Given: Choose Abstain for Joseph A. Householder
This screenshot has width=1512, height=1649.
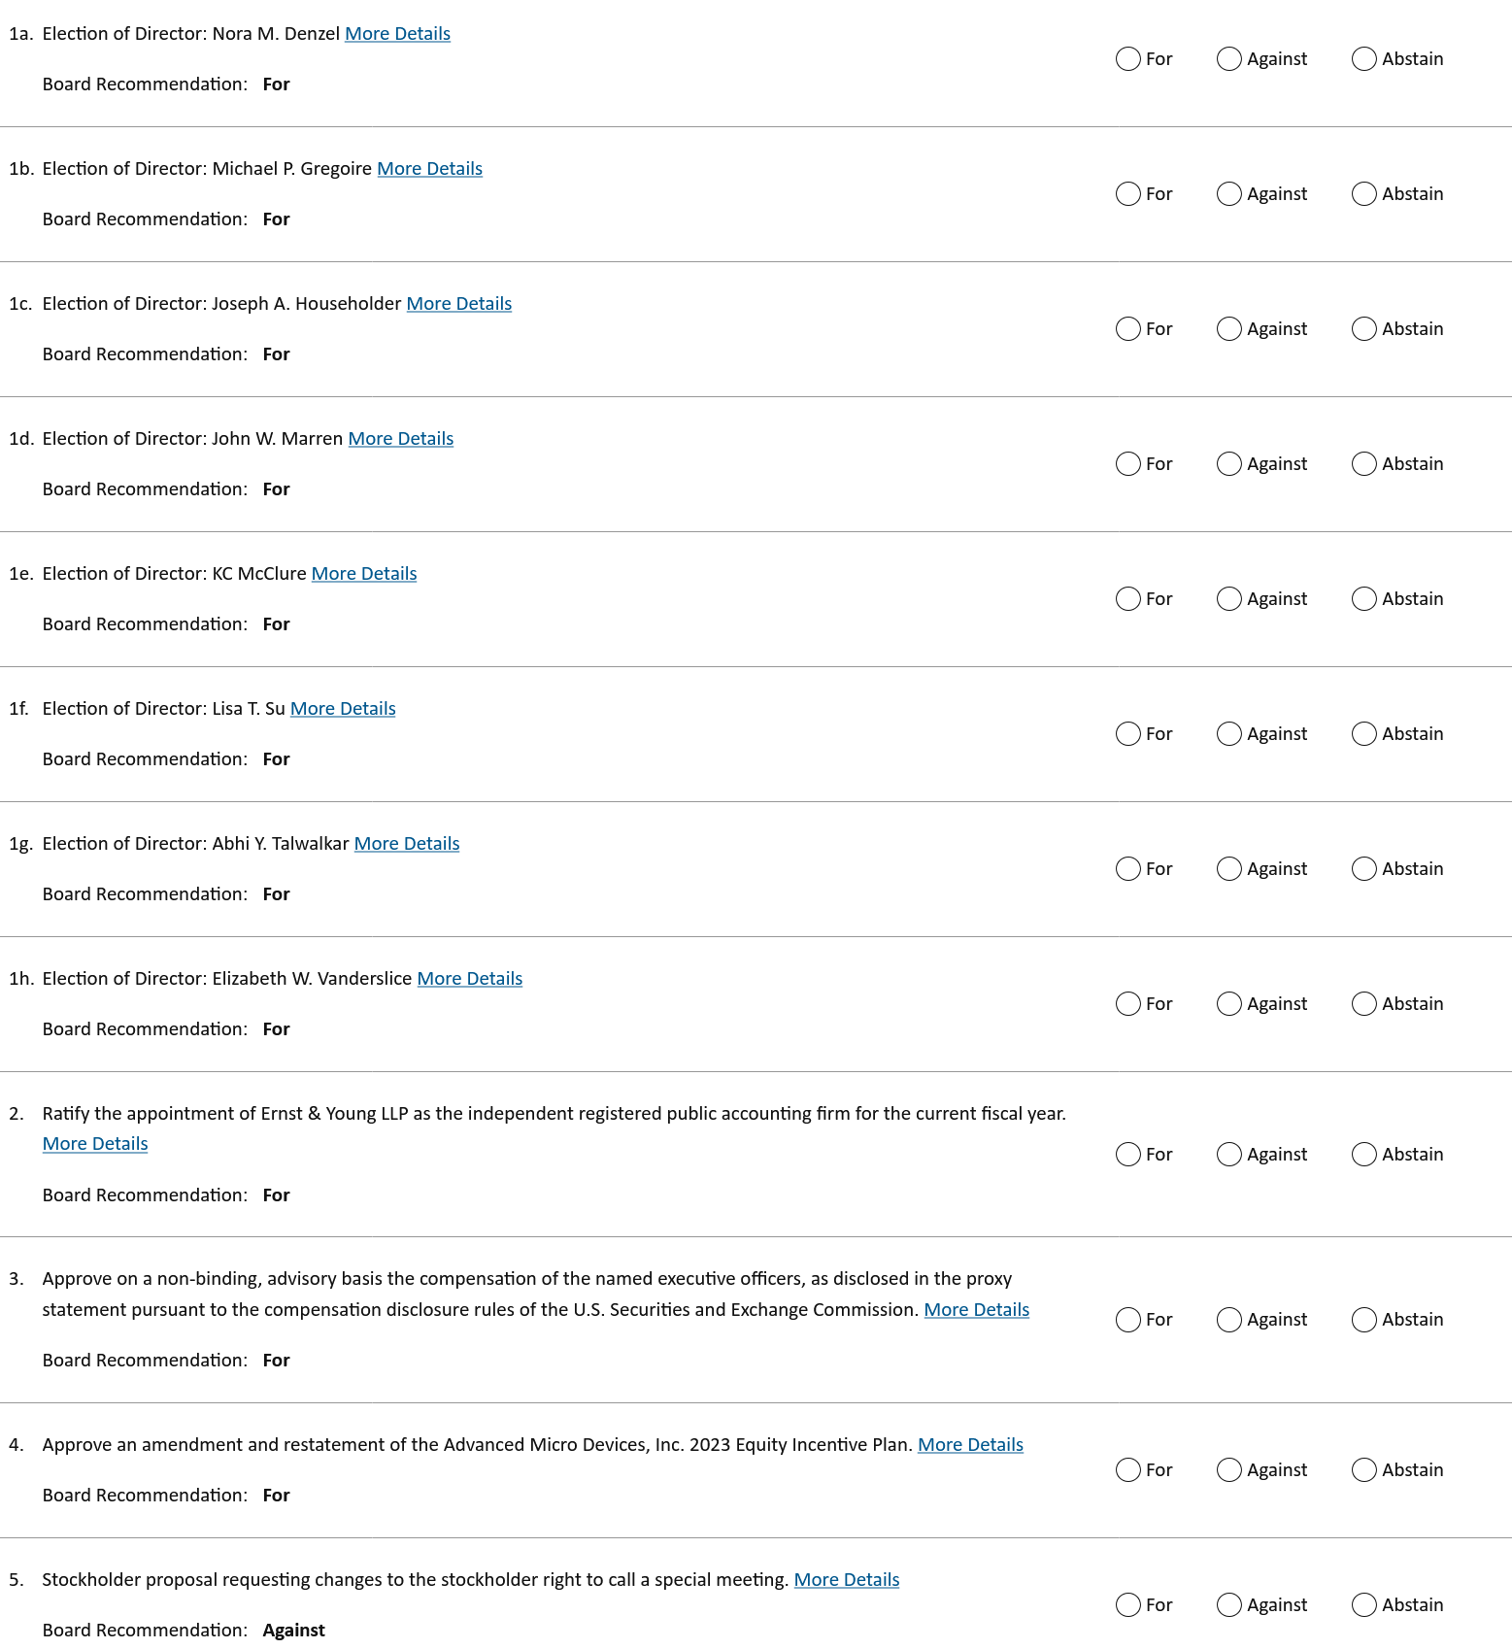Looking at the screenshot, I should tap(1363, 329).
